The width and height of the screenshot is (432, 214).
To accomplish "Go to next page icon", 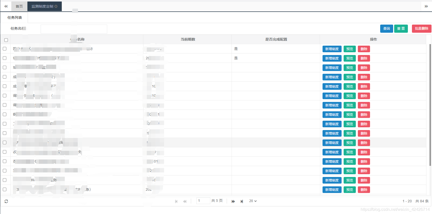I will pos(233,201).
